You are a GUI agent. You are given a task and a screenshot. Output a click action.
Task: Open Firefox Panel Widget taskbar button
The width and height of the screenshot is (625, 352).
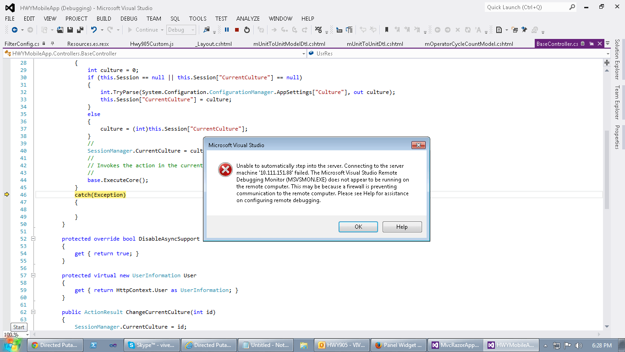coord(399,345)
